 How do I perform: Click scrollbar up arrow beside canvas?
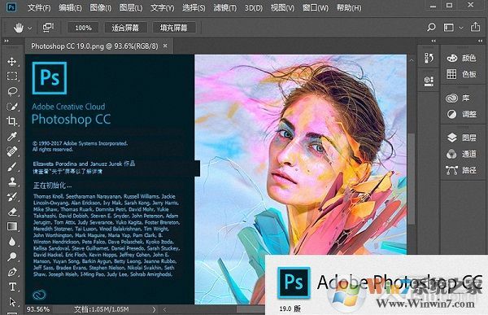coord(412,60)
